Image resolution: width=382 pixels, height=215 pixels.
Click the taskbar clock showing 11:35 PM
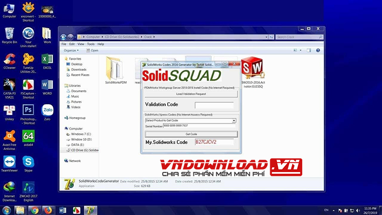371,211
